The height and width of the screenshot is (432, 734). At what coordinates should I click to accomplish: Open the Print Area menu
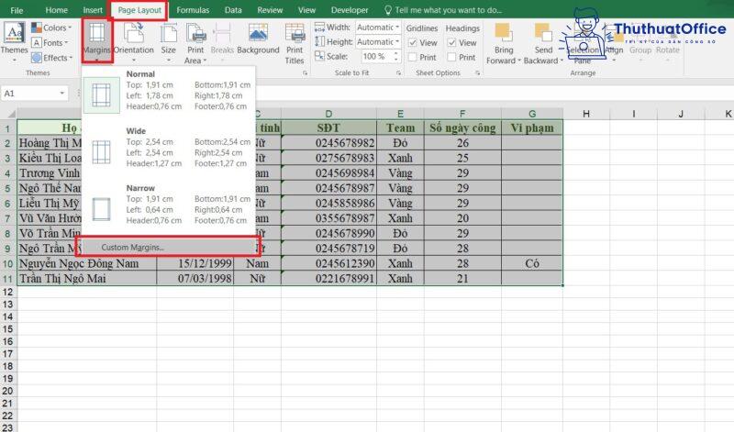[x=195, y=43]
